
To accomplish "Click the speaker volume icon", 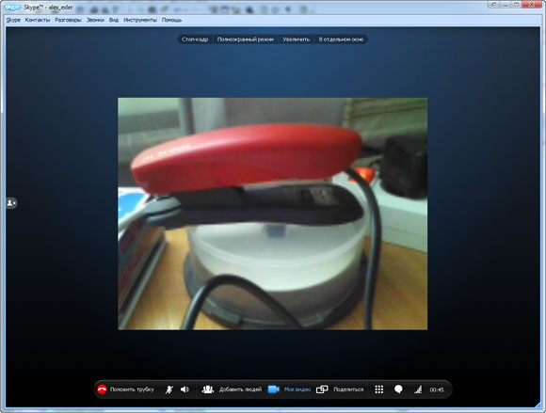I will [x=185, y=389].
